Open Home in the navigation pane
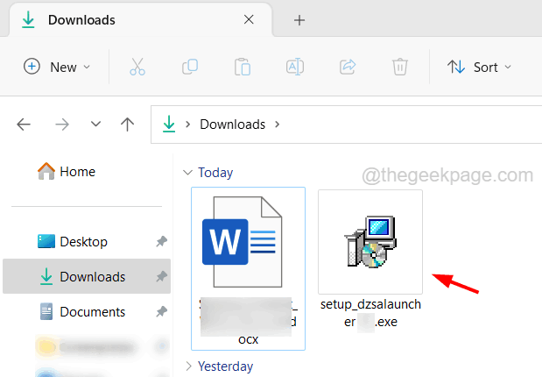The height and width of the screenshot is (377, 542). pos(67,171)
